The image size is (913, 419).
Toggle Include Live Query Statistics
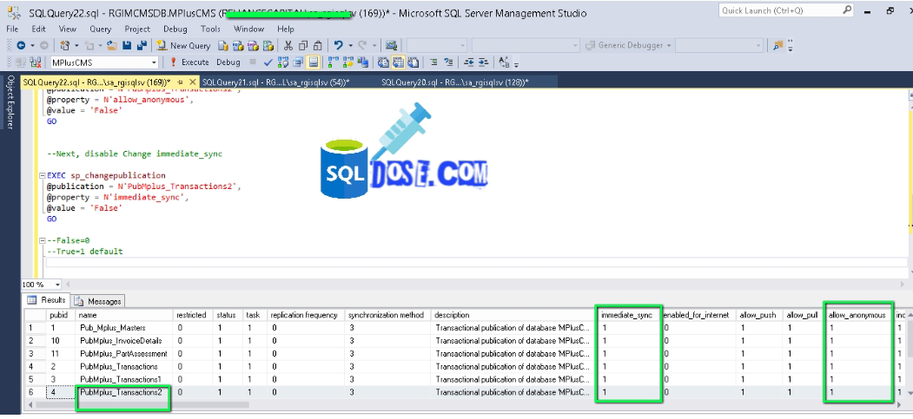pyautogui.click(x=348, y=62)
